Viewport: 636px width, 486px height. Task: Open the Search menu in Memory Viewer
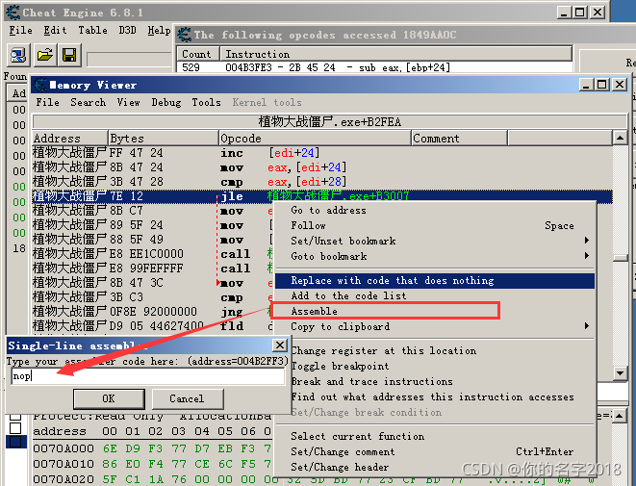(x=88, y=103)
